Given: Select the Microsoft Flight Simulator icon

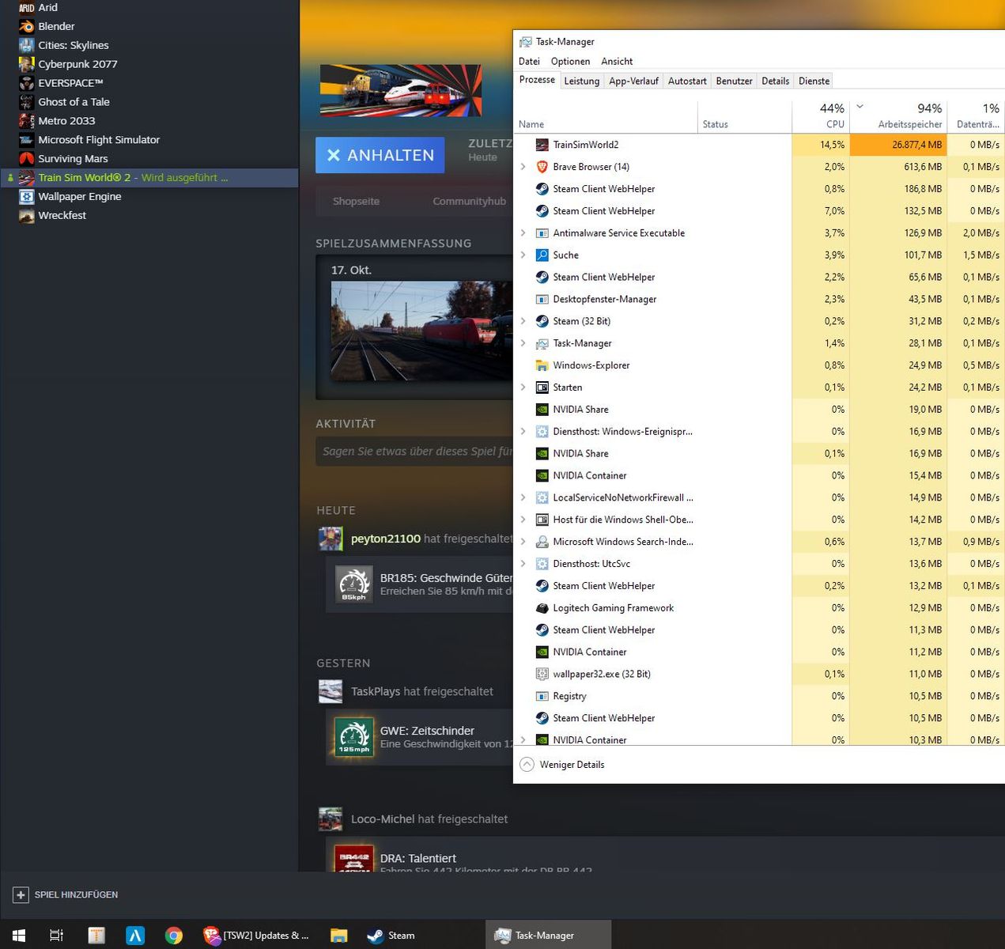Looking at the screenshot, I should coord(27,140).
